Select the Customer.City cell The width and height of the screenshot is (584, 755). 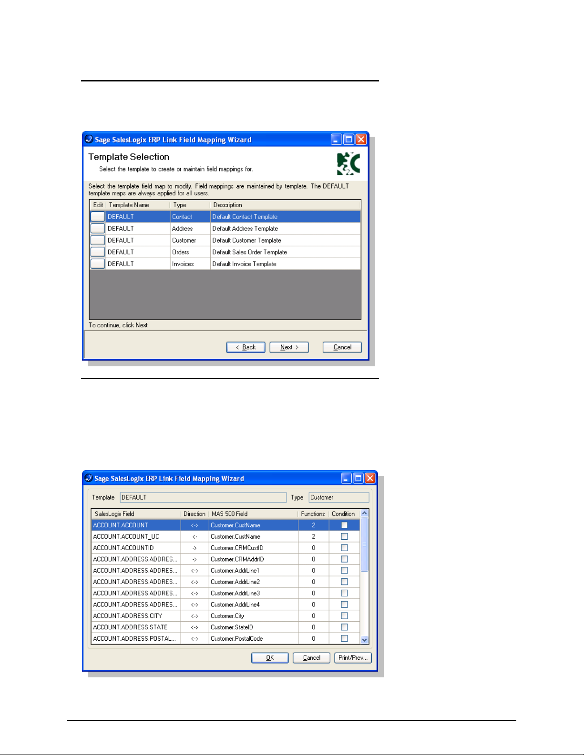253,616
